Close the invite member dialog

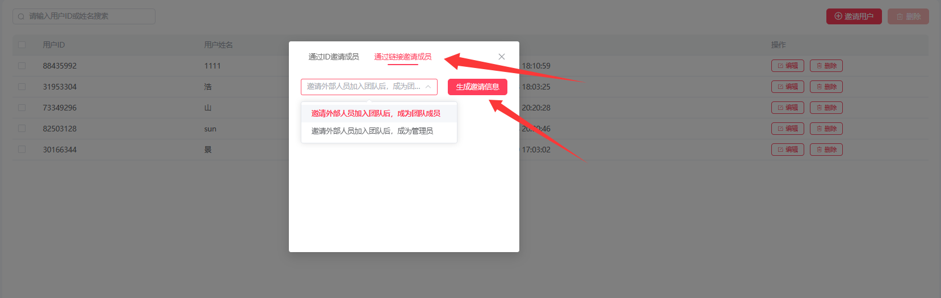pyautogui.click(x=501, y=57)
